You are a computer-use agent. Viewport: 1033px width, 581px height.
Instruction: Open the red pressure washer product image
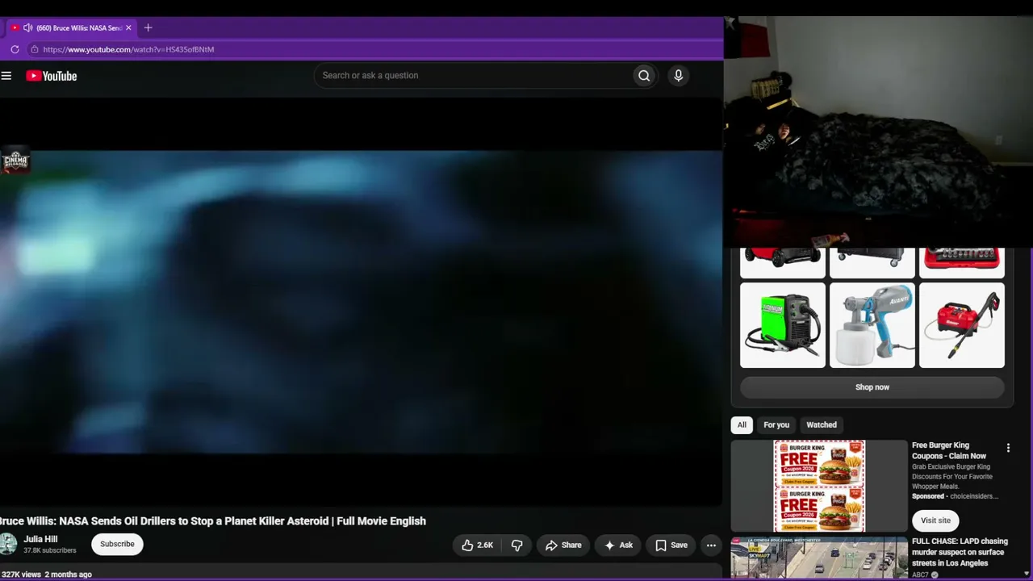coord(962,325)
